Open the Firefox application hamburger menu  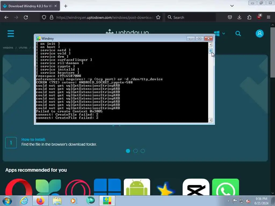click(x=269, y=17)
